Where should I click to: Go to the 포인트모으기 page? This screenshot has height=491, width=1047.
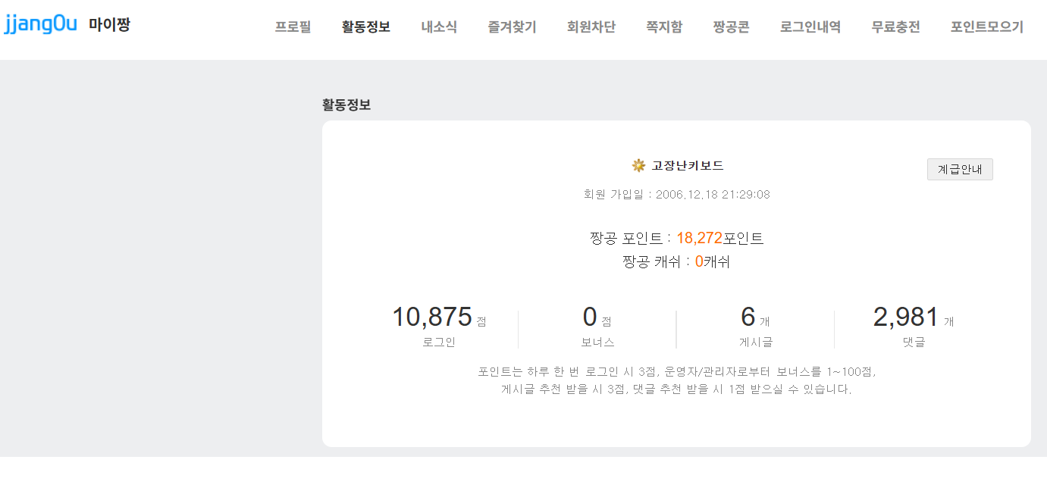pos(987,27)
